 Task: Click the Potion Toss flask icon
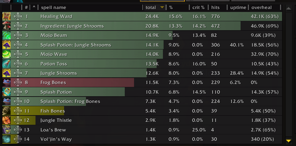point(6,64)
